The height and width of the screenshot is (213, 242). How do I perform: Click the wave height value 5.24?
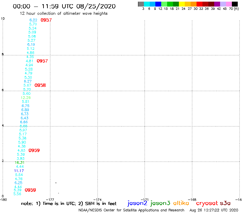pyautogui.click(x=33, y=28)
